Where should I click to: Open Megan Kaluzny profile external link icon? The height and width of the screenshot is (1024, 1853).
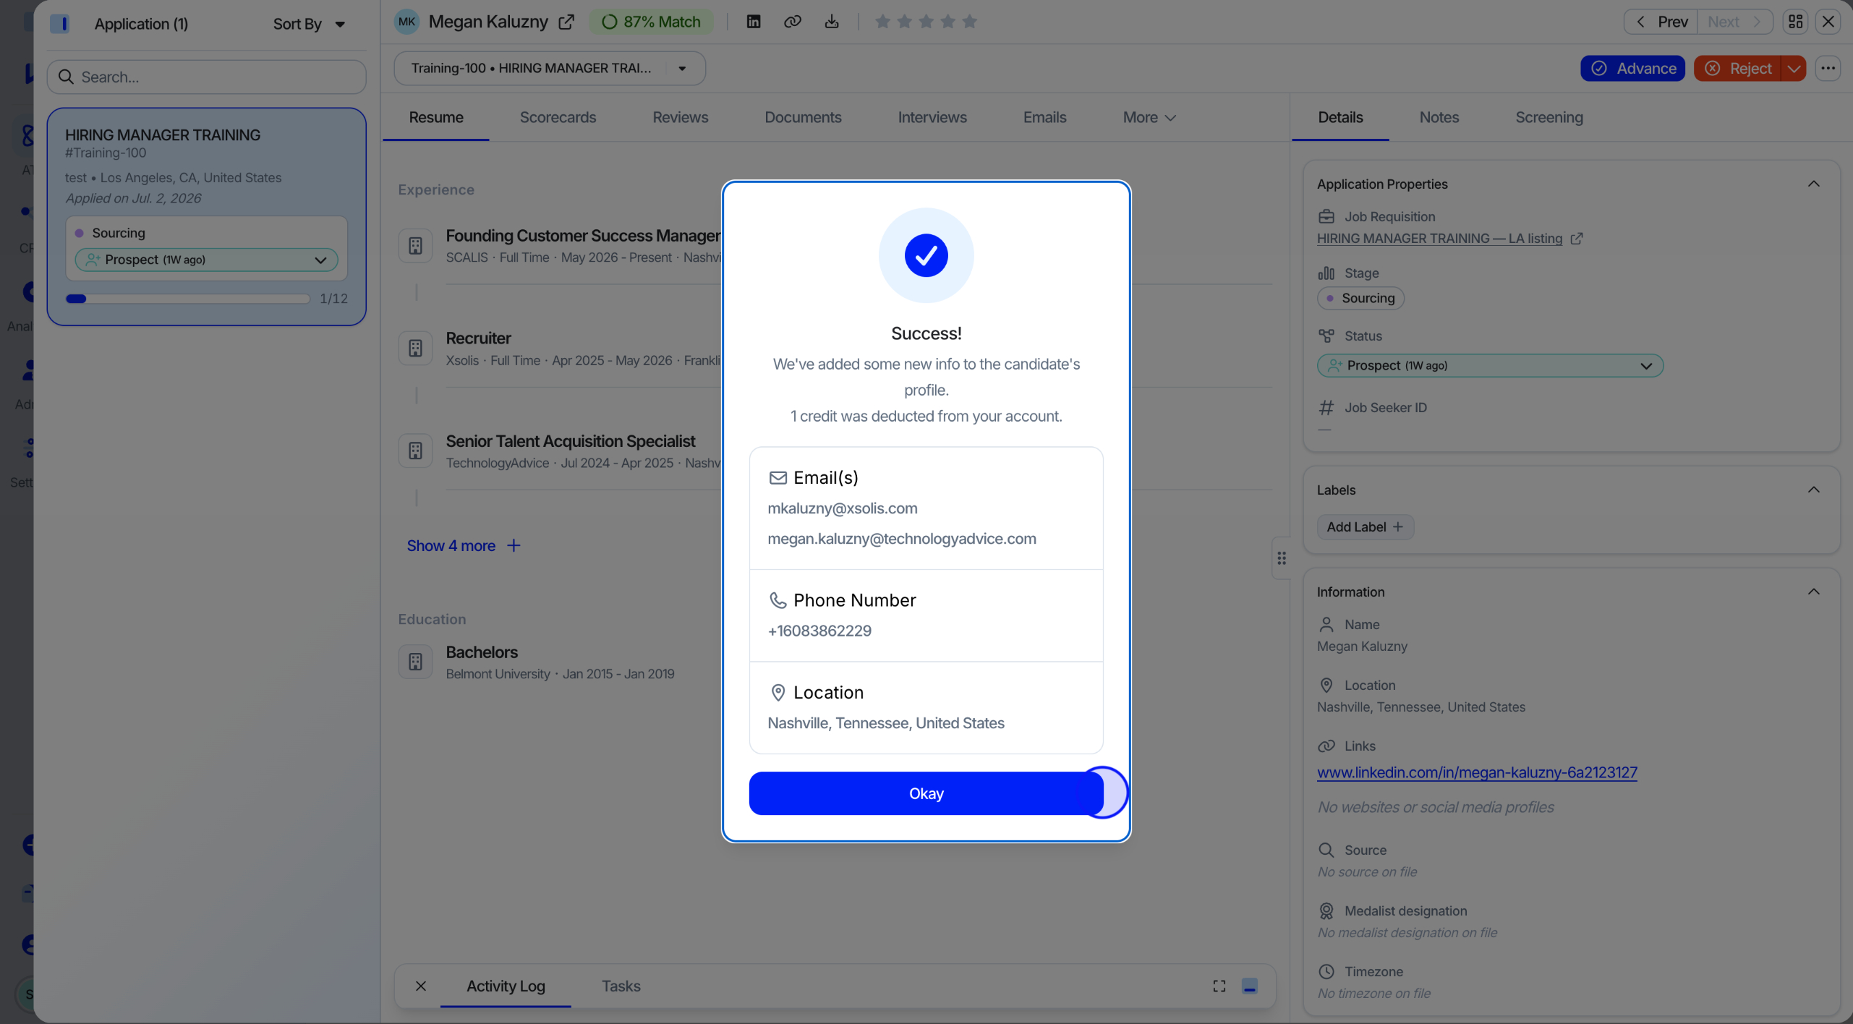pyautogui.click(x=566, y=22)
